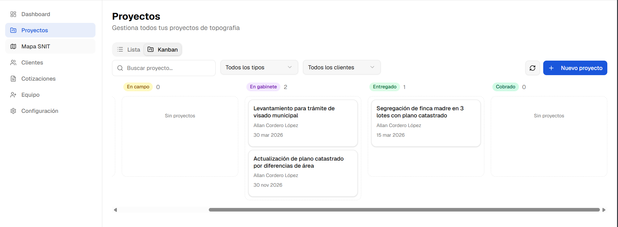Click the Equipo add-person icon
The width and height of the screenshot is (618, 227).
pyautogui.click(x=13, y=94)
